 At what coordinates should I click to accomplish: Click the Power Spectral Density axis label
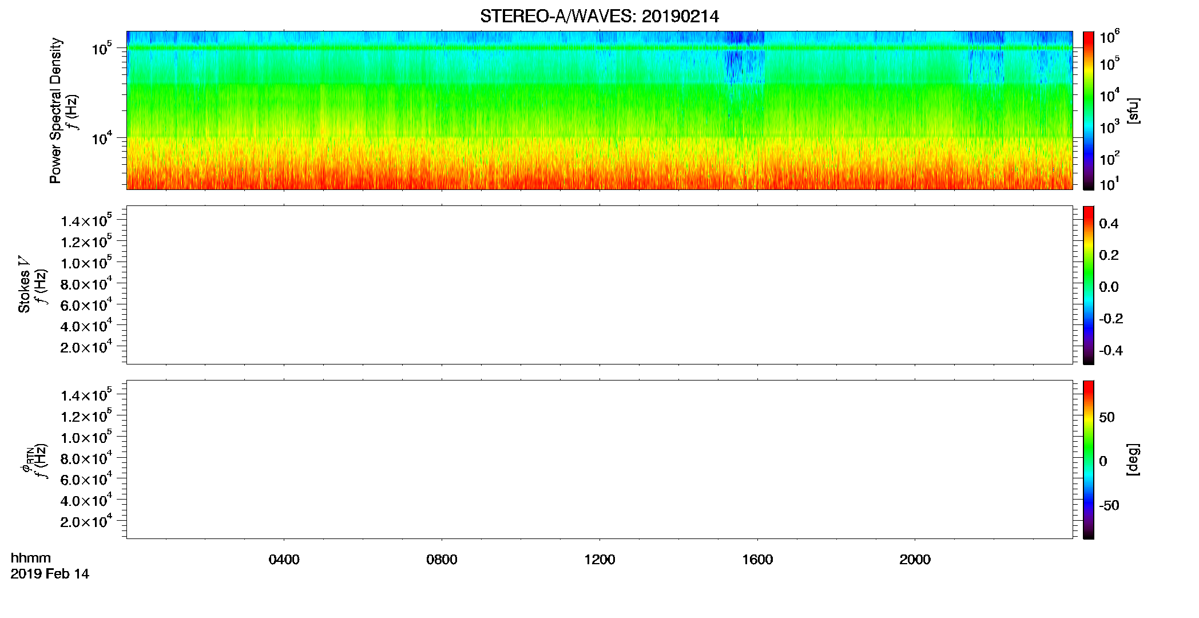tap(55, 110)
